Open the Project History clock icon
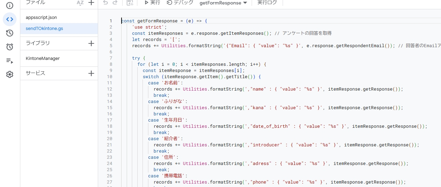 tap(10, 33)
